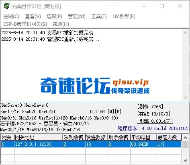Viewport: 190px width, 165px height.
Task: Click the 60.04KB average traffic cell
Action: click(x=143, y=144)
